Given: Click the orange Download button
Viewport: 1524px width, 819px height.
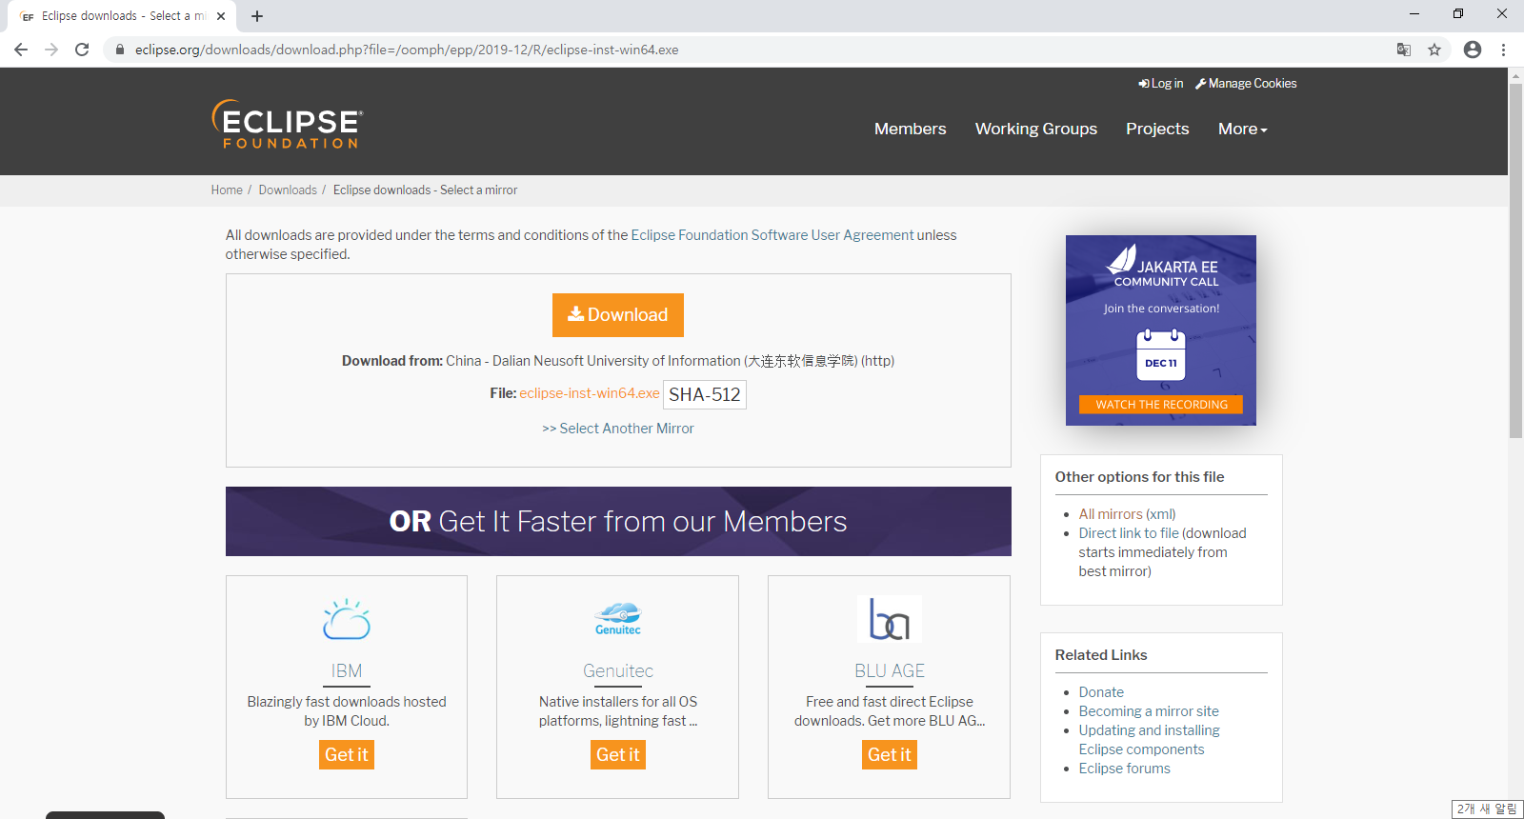Looking at the screenshot, I should click(618, 315).
